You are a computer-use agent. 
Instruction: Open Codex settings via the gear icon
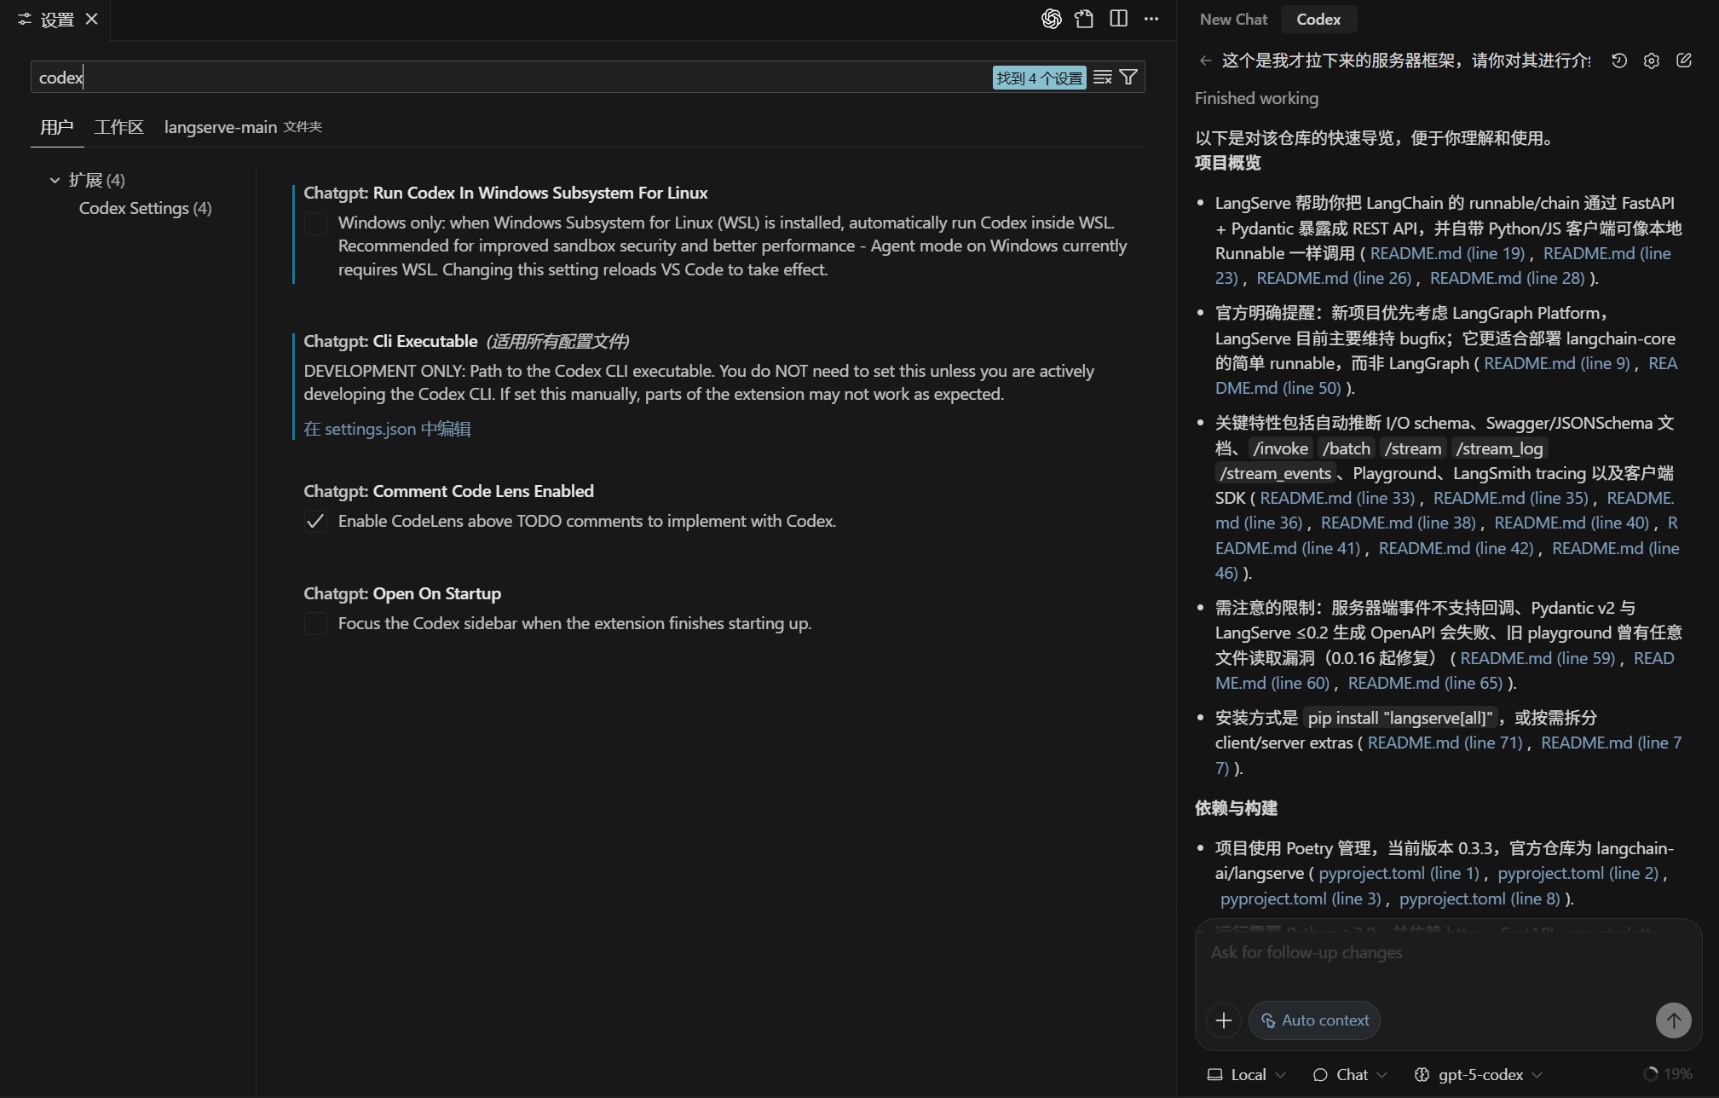[1652, 60]
